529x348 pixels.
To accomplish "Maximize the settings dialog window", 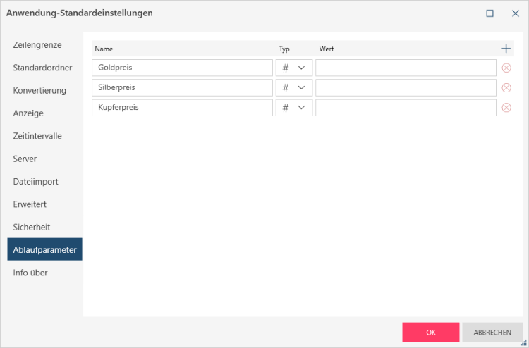I will (490, 13).
